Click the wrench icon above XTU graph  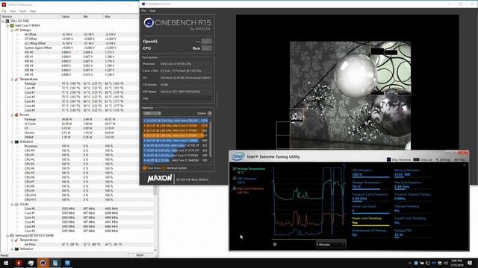pos(344,165)
